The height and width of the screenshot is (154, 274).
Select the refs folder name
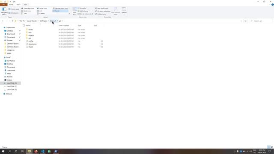(x=30, y=38)
